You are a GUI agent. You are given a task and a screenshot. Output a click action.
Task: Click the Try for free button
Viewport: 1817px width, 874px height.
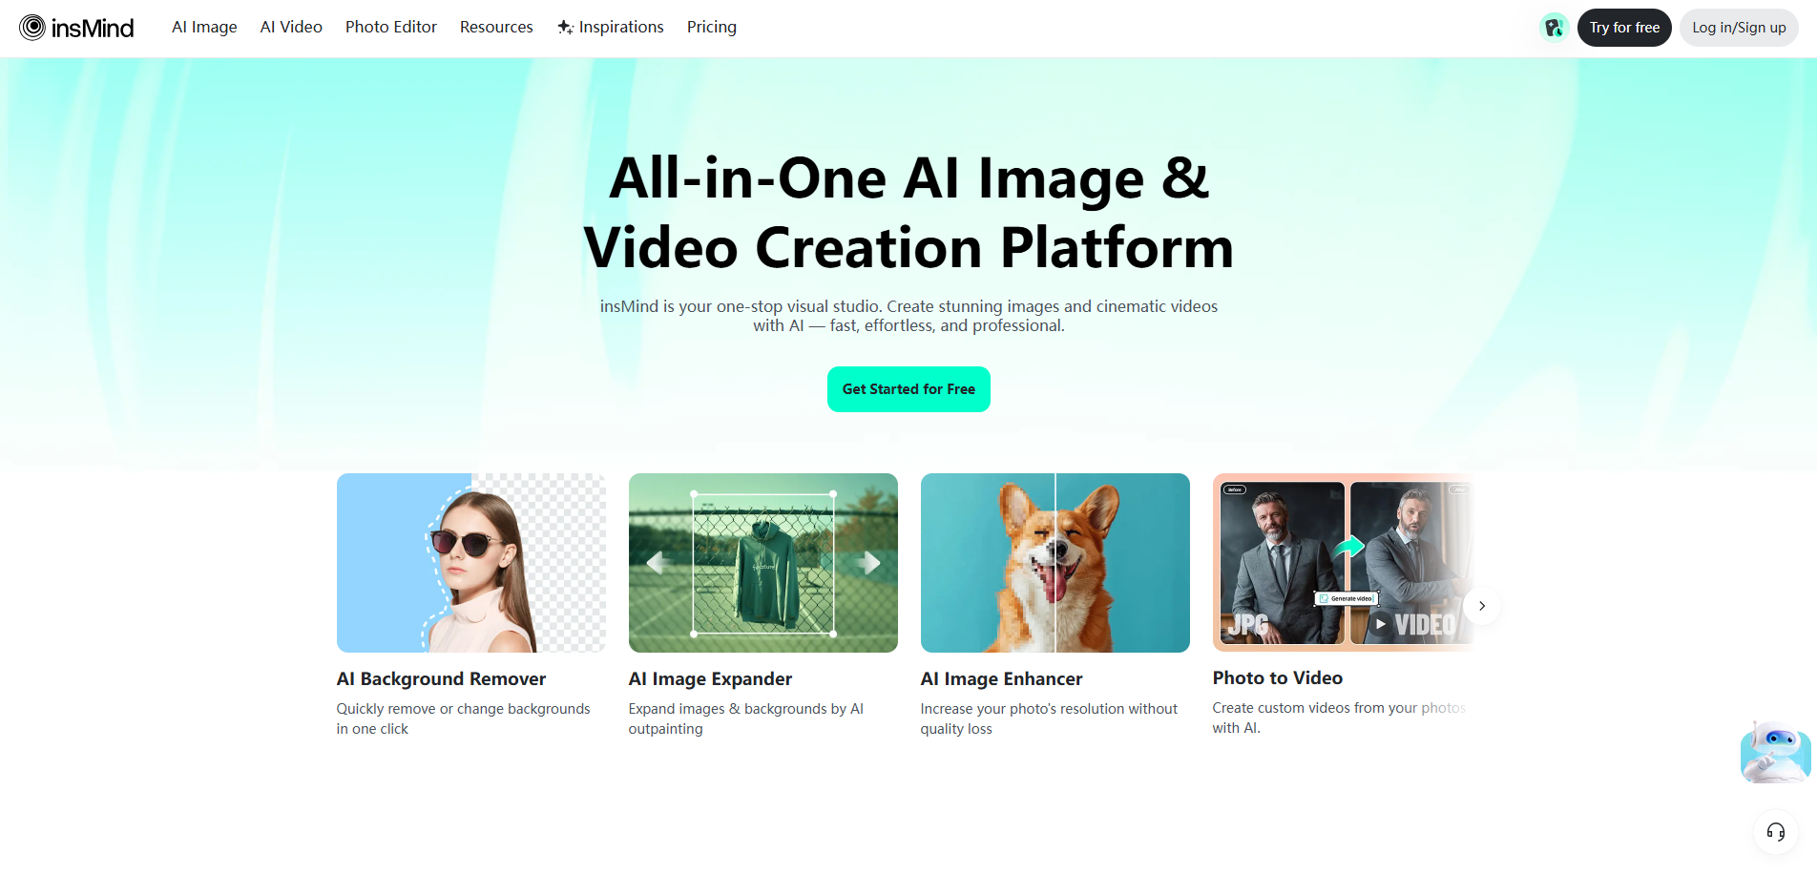(x=1624, y=27)
